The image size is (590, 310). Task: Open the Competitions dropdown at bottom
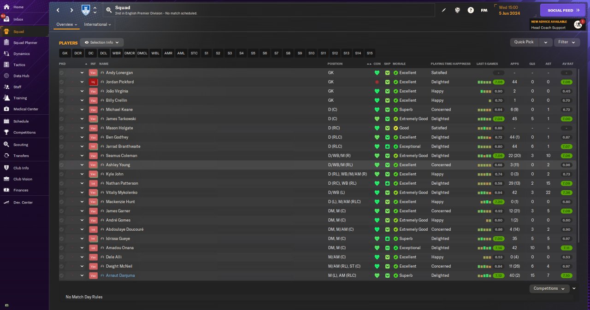click(549, 288)
